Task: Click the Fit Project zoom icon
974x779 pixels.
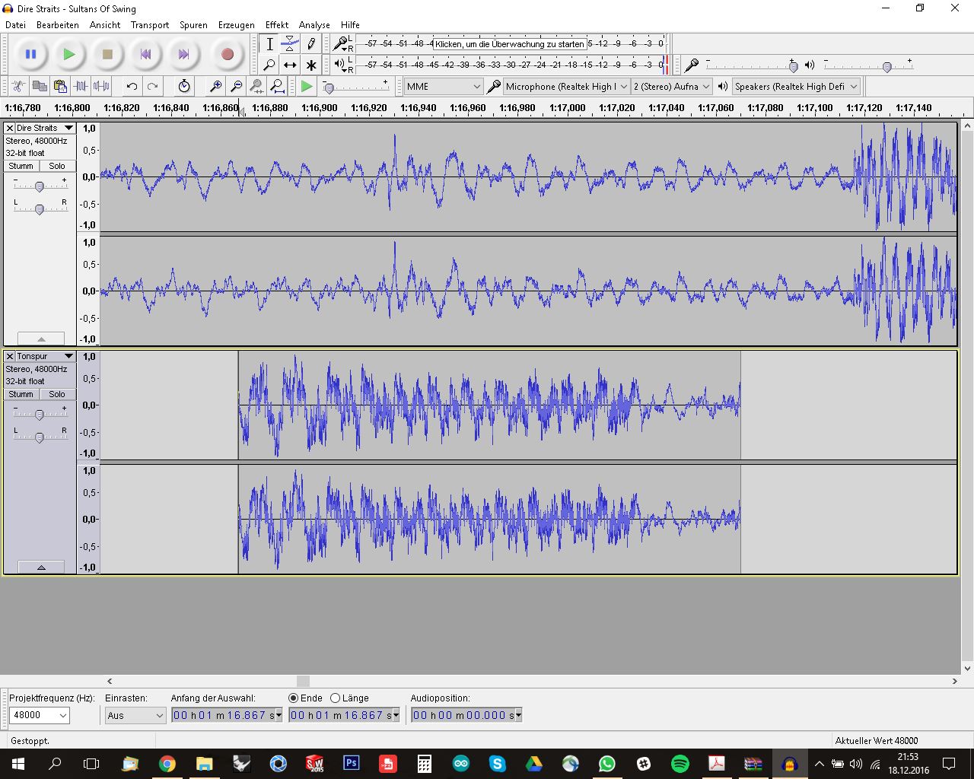Action: click(x=277, y=86)
